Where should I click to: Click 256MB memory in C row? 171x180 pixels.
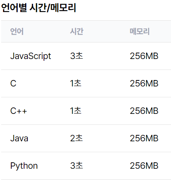pyautogui.click(x=144, y=83)
